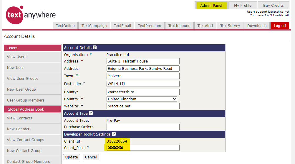Select New Contact Group
The height and width of the screenshot is (164, 295).
(33, 151)
